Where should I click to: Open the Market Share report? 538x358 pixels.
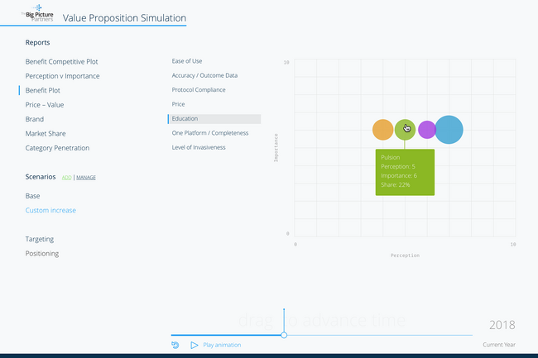[x=46, y=134]
